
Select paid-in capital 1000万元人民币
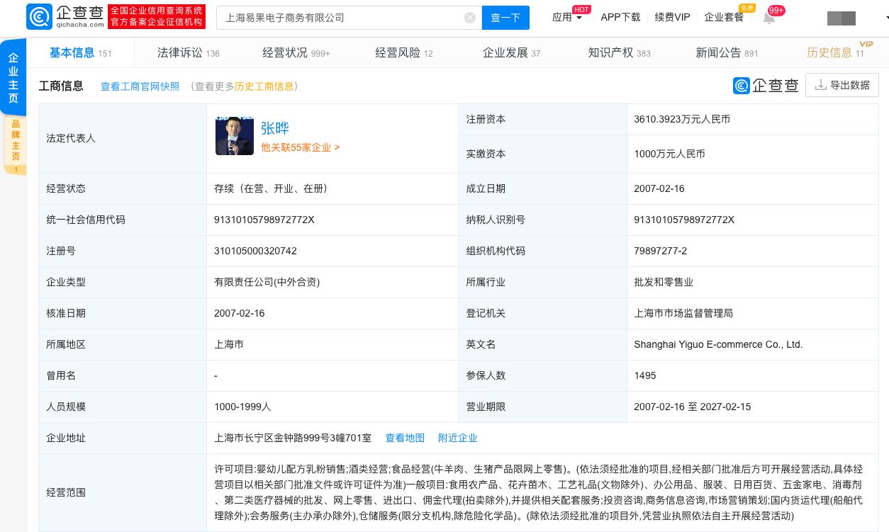669,154
